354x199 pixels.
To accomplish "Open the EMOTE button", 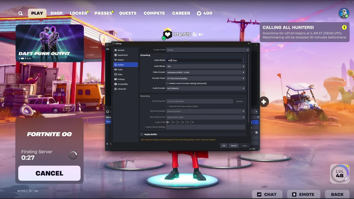I will pos(303,195).
